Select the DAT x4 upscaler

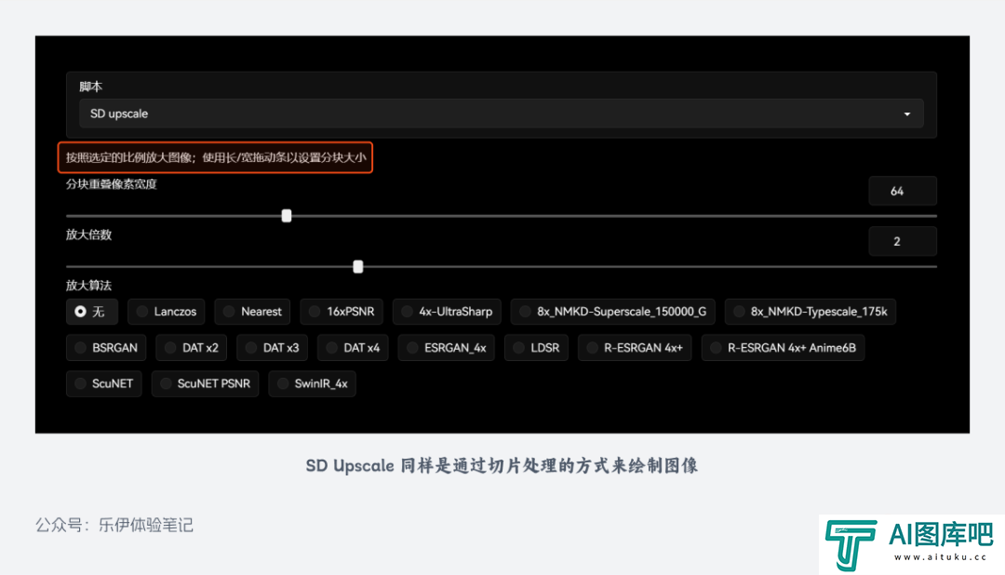pyautogui.click(x=354, y=348)
